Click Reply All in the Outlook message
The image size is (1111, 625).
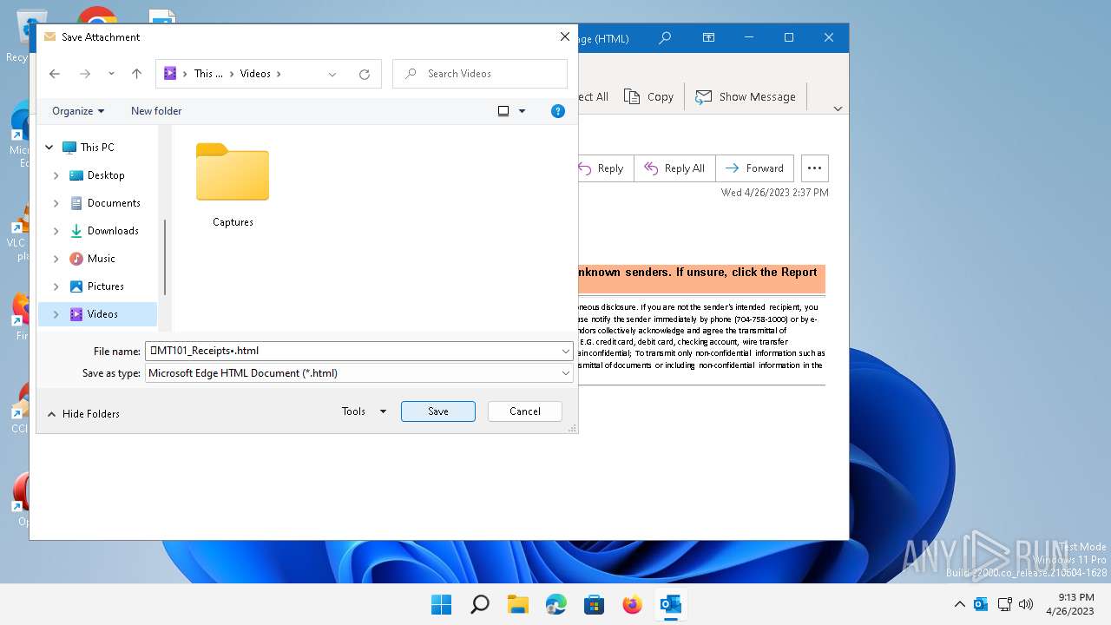[674, 168]
